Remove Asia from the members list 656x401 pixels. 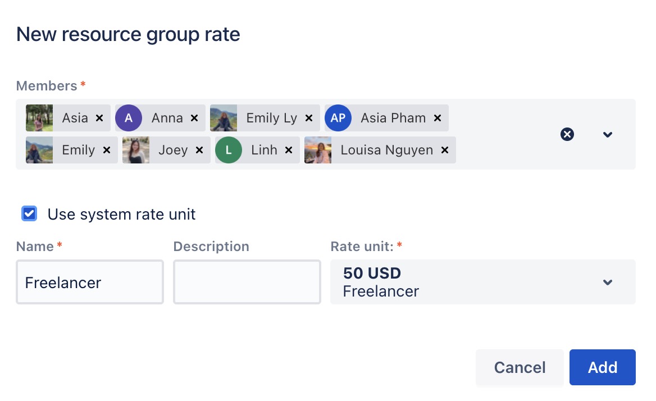99,118
